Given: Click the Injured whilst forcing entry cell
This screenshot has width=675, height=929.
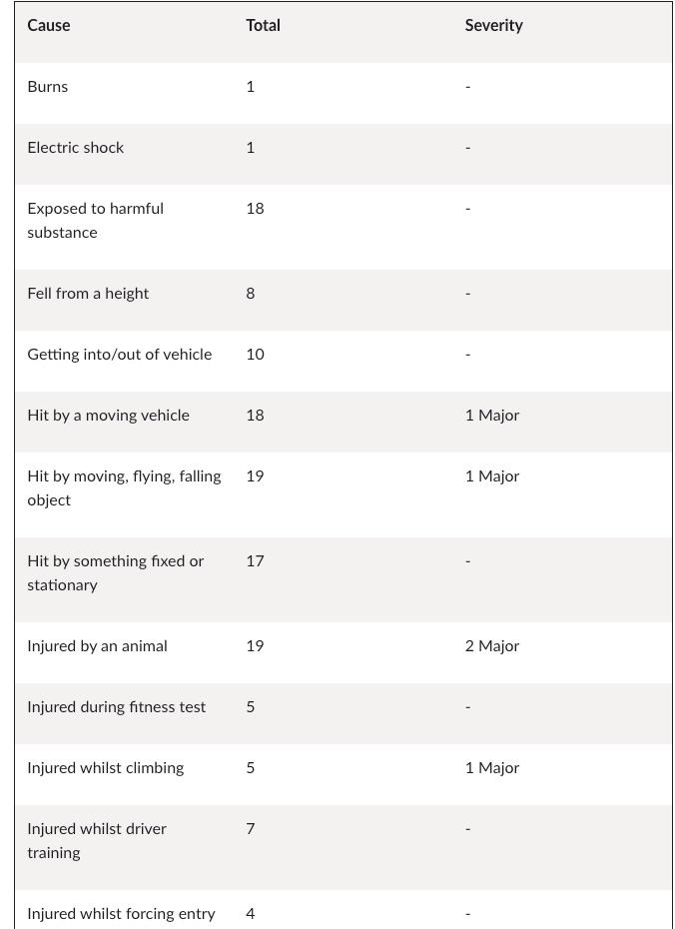Looking at the screenshot, I should point(121,914).
